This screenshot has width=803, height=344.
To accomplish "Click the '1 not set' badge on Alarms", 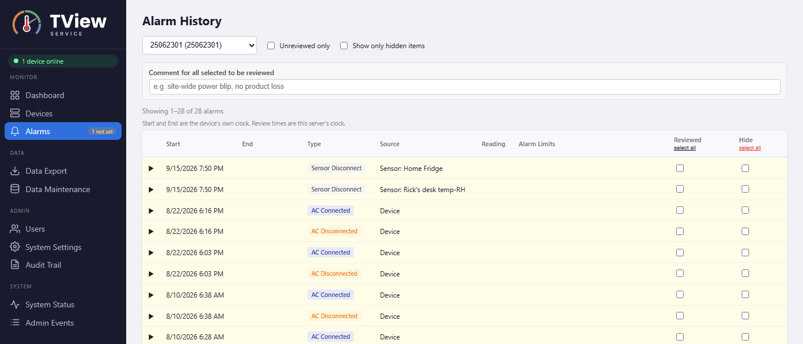I will 103,131.
